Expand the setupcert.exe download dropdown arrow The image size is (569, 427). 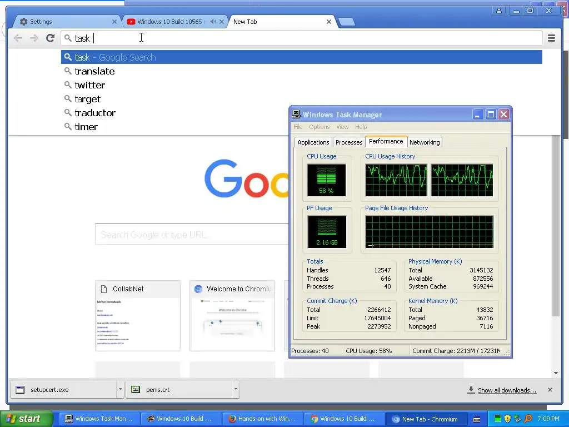[x=120, y=389]
